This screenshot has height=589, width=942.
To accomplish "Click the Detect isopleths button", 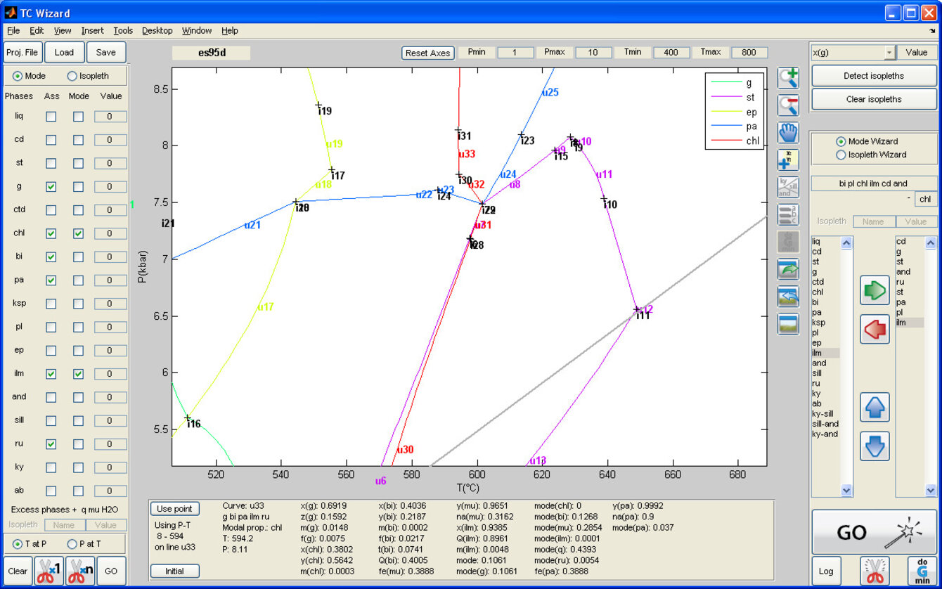I will pos(874,76).
